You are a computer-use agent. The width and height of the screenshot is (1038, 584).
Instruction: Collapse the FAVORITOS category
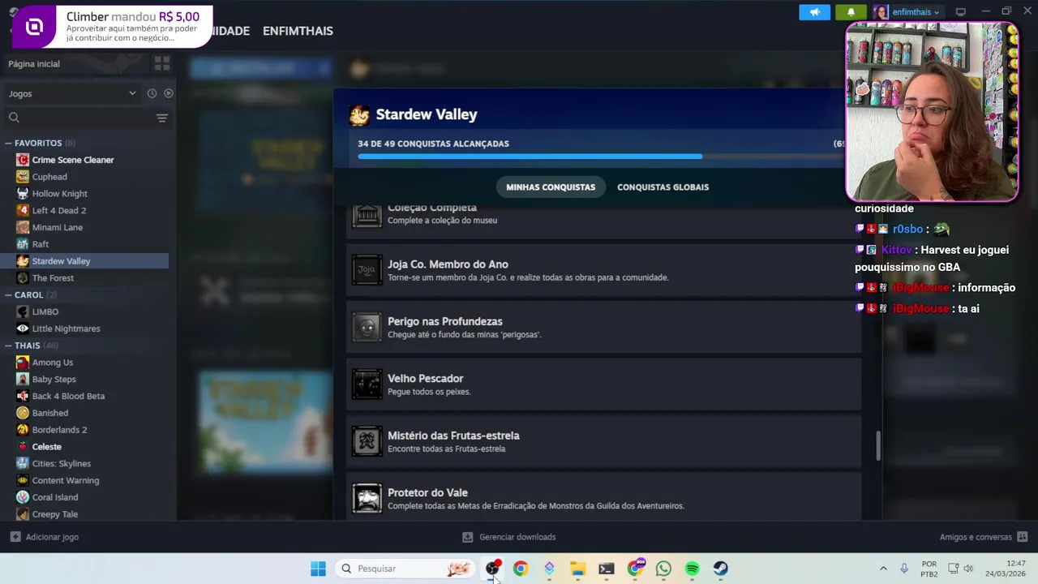click(x=41, y=143)
